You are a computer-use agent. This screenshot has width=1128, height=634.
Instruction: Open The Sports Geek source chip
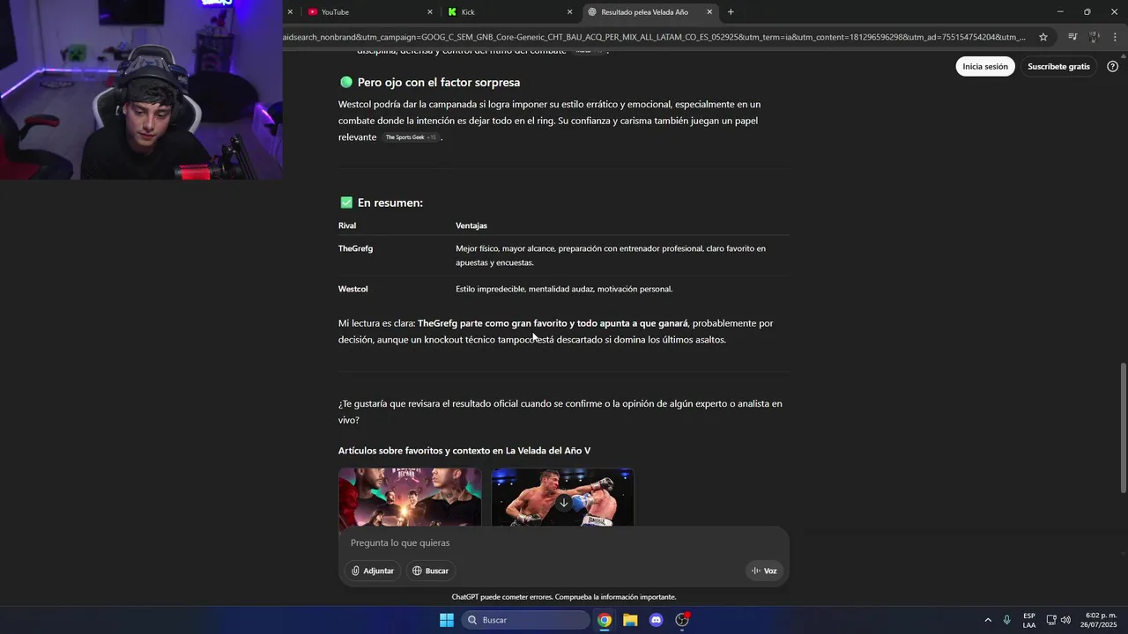411,137
